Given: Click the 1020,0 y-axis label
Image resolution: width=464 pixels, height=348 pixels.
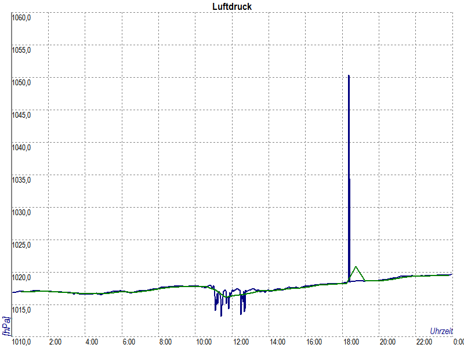Looking at the screenshot, I should (21, 277).
